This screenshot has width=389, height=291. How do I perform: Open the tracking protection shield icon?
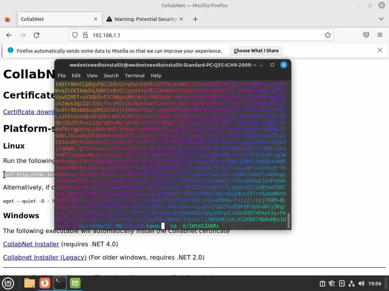coord(75,35)
